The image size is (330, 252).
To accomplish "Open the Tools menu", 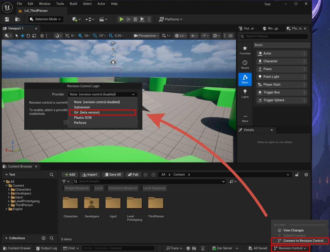I will [60, 4].
